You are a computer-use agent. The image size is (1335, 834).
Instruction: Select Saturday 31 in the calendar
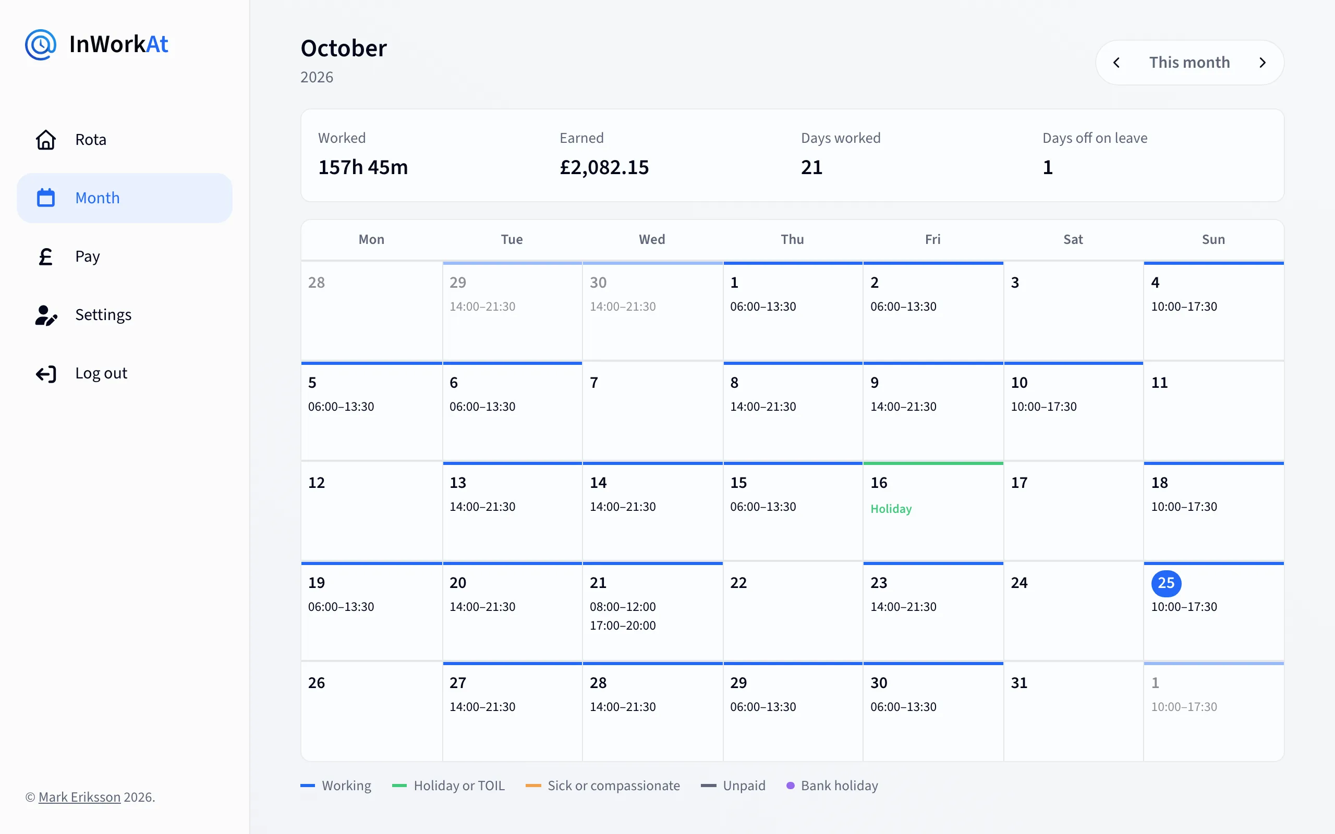1073,711
